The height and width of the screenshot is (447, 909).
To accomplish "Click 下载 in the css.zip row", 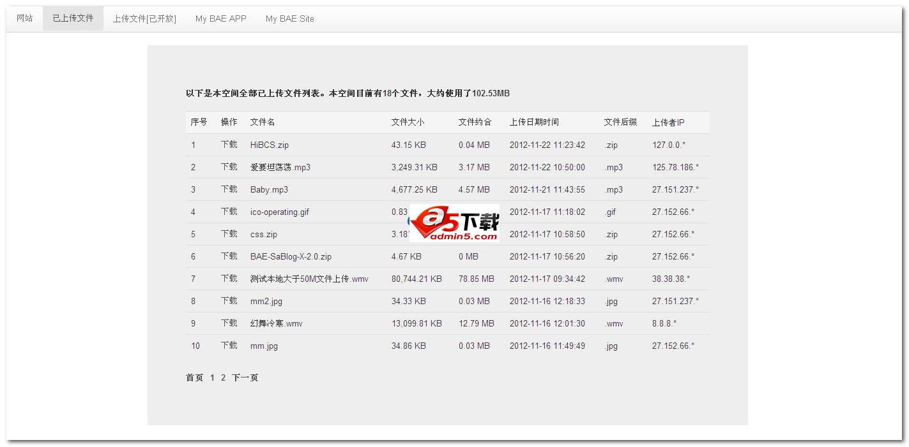I will tap(229, 234).
